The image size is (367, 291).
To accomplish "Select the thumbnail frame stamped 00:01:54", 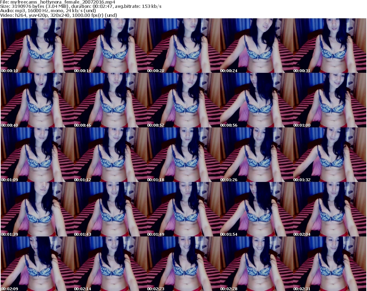I will [x=256, y=209].
